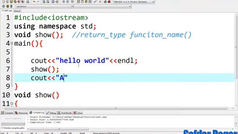Open the empty member function dropdown
238x134 pixels.
(x=103, y=6)
